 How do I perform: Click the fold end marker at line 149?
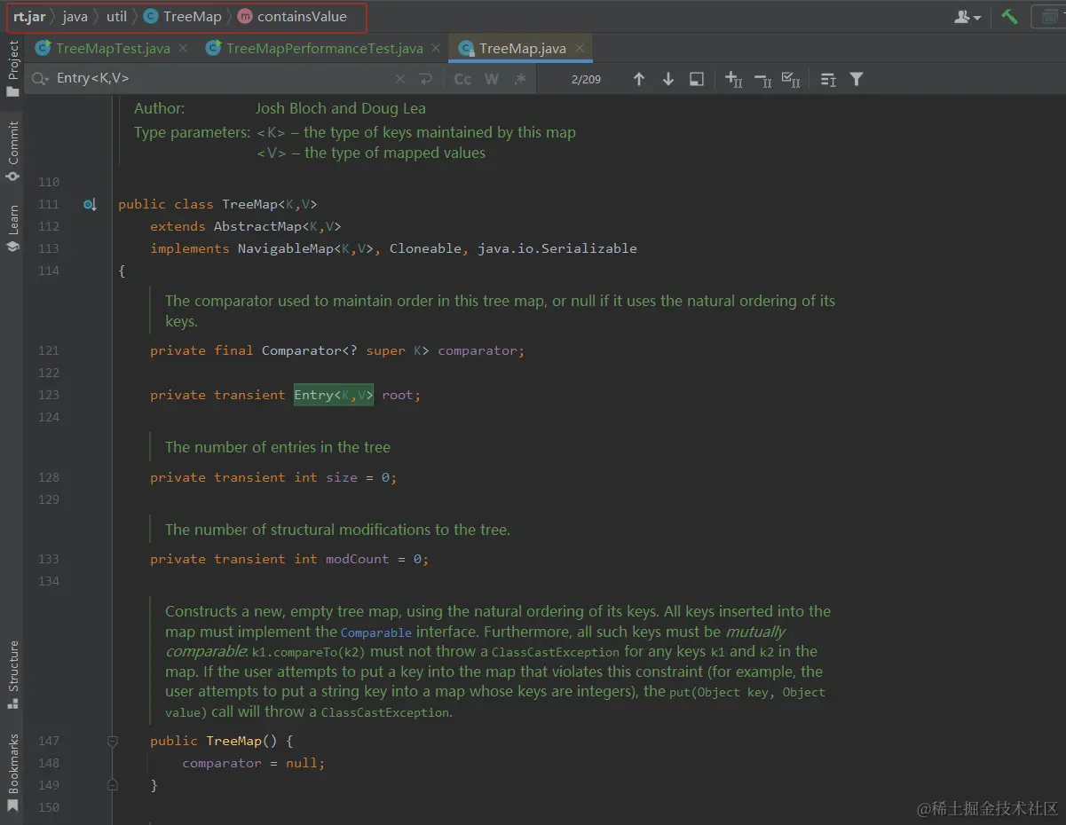pyautogui.click(x=112, y=784)
